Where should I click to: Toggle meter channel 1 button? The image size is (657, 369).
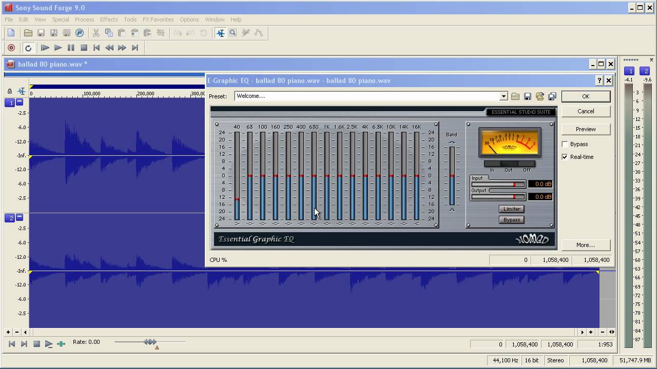click(630, 71)
